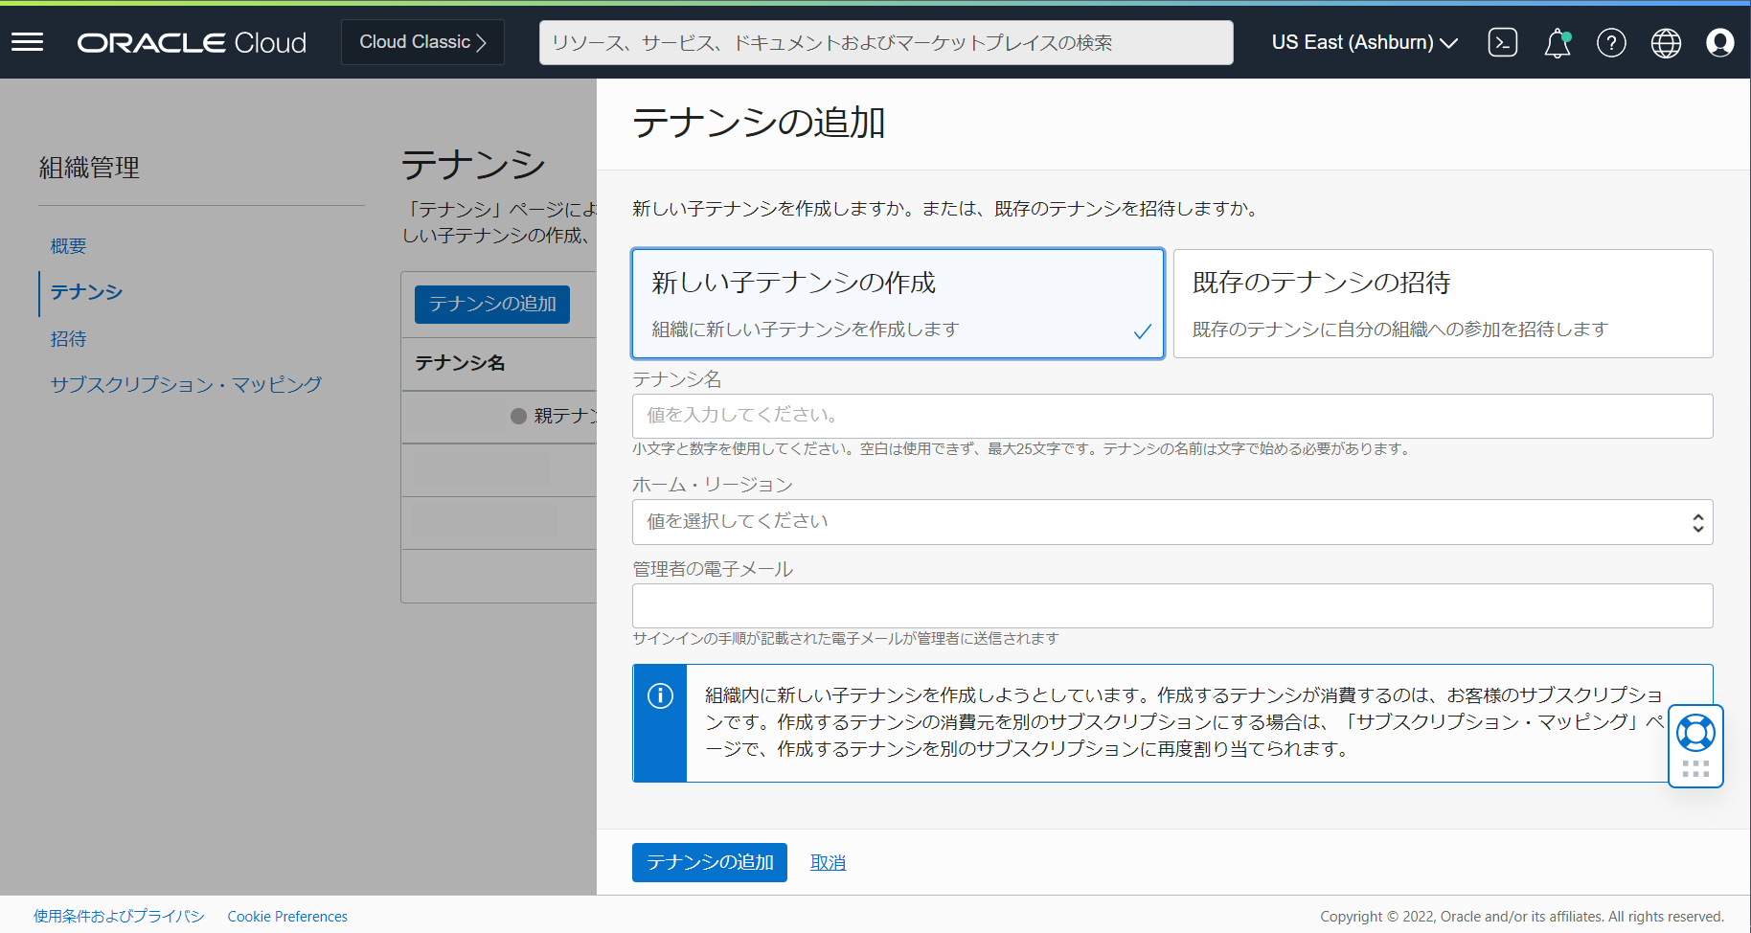The image size is (1751, 933).
Task: Open the hamburger navigation menu
Action: [x=27, y=42]
